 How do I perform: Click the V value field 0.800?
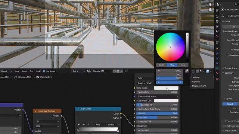point(169,79)
